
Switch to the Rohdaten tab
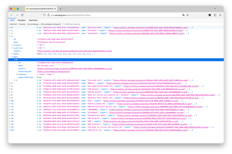click(22, 20)
